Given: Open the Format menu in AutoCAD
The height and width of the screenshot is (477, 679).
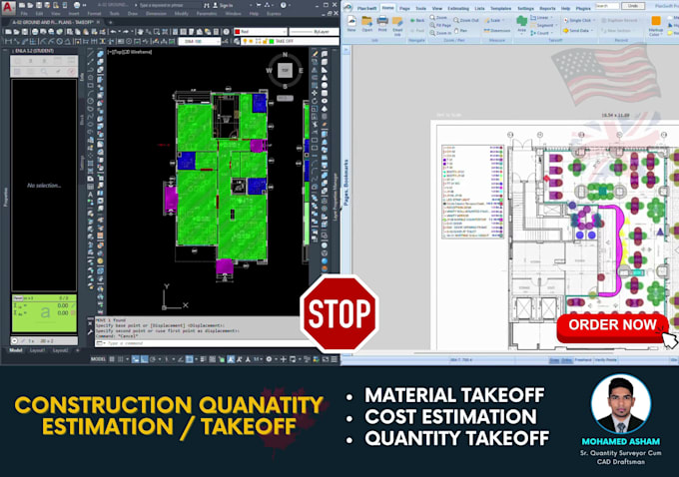Looking at the screenshot, I should coord(94,14).
